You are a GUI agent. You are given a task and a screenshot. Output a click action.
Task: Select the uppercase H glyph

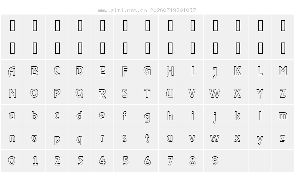coord(170,71)
